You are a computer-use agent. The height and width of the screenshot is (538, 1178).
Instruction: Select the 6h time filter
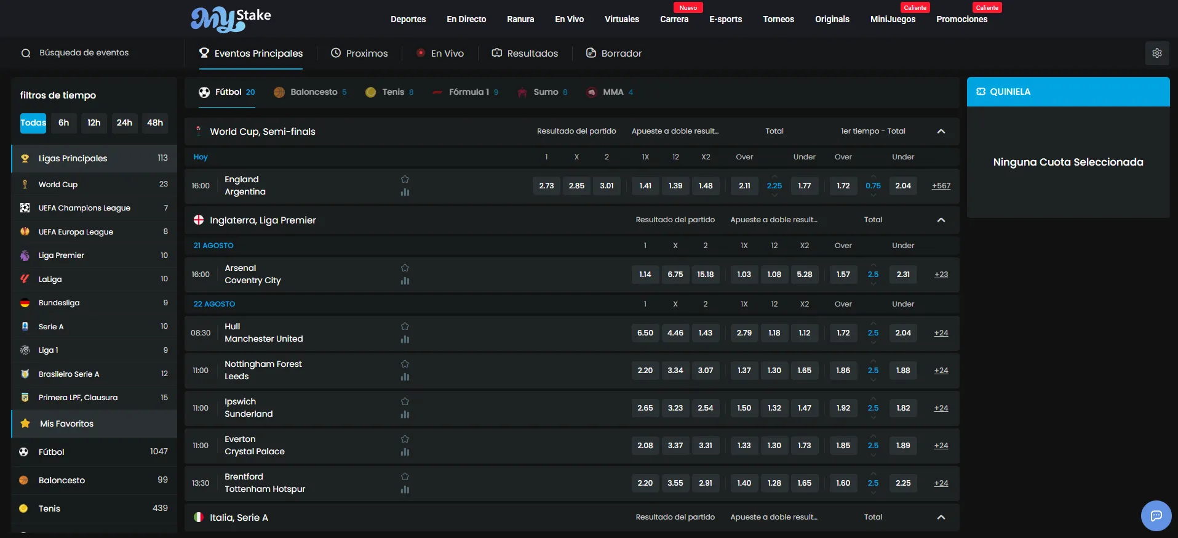coord(63,123)
